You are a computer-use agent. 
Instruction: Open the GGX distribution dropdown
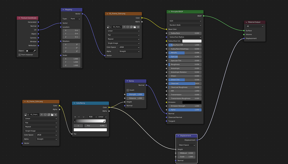click(185, 21)
